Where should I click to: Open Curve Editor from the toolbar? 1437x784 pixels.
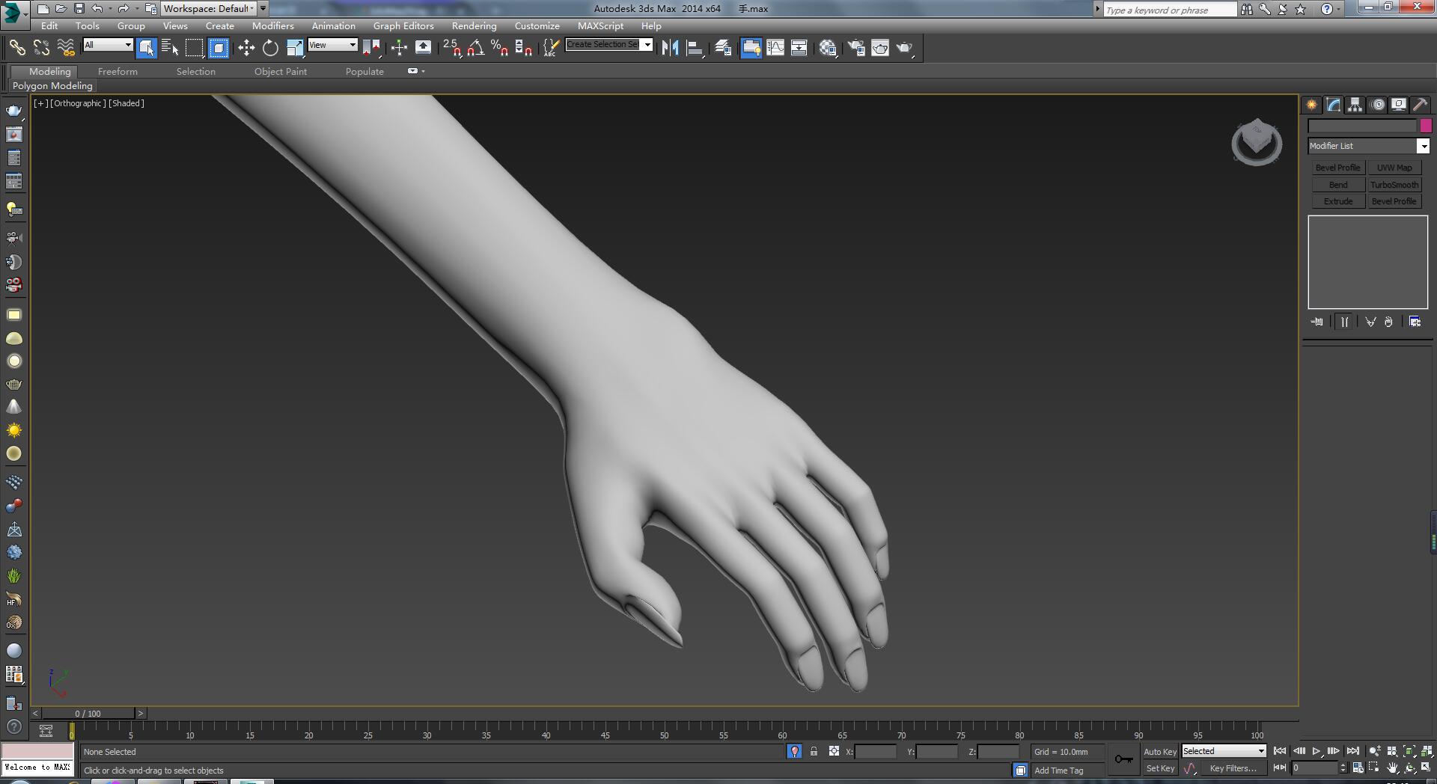click(775, 48)
